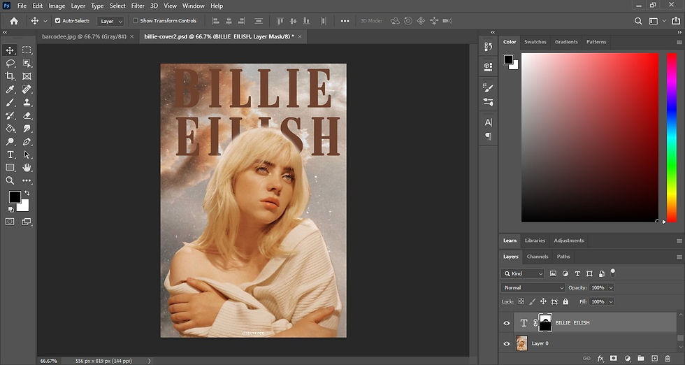The image size is (685, 365).
Task: Select the Crop tool
Action: click(10, 76)
